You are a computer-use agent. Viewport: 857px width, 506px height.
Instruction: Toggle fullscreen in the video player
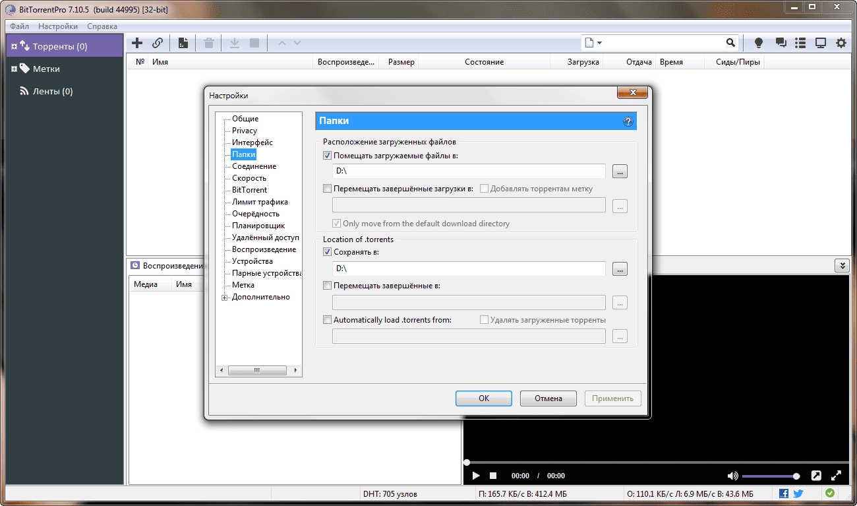pyautogui.click(x=836, y=476)
